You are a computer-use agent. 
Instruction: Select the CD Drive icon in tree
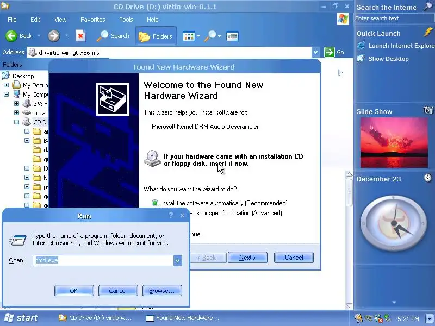[x=27, y=122]
